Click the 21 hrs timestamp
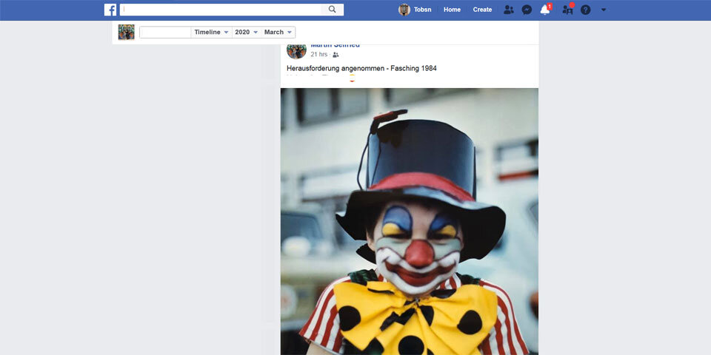 [x=318, y=54]
